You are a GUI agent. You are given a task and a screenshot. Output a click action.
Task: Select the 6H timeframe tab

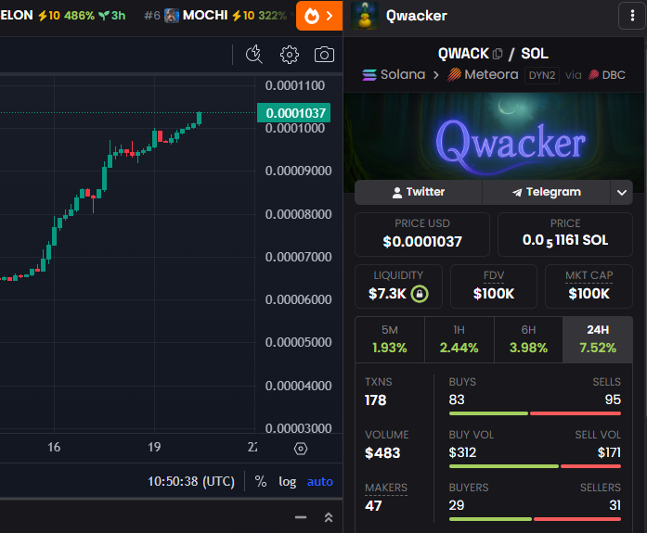coord(528,340)
